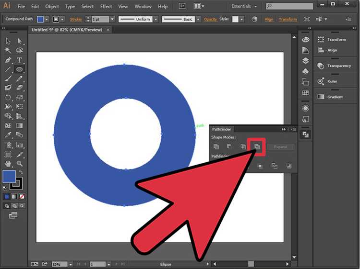The width and height of the screenshot is (360, 269).
Task: Open the graphic Style dropdown
Action: click(241, 19)
